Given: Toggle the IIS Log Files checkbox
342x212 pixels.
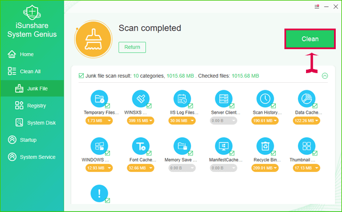Looking at the screenshot, I should pos(190,106).
